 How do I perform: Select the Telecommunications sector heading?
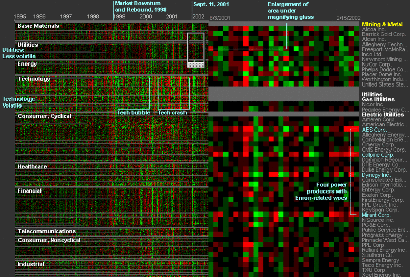click(x=47, y=231)
